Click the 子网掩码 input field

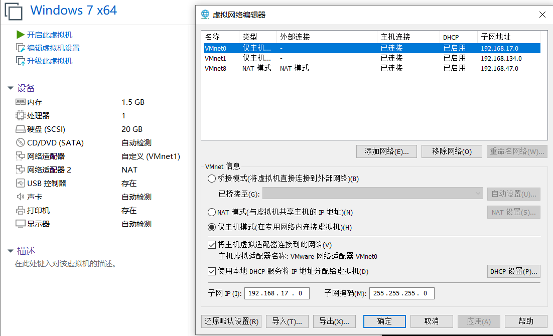pyautogui.click(x=401, y=293)
